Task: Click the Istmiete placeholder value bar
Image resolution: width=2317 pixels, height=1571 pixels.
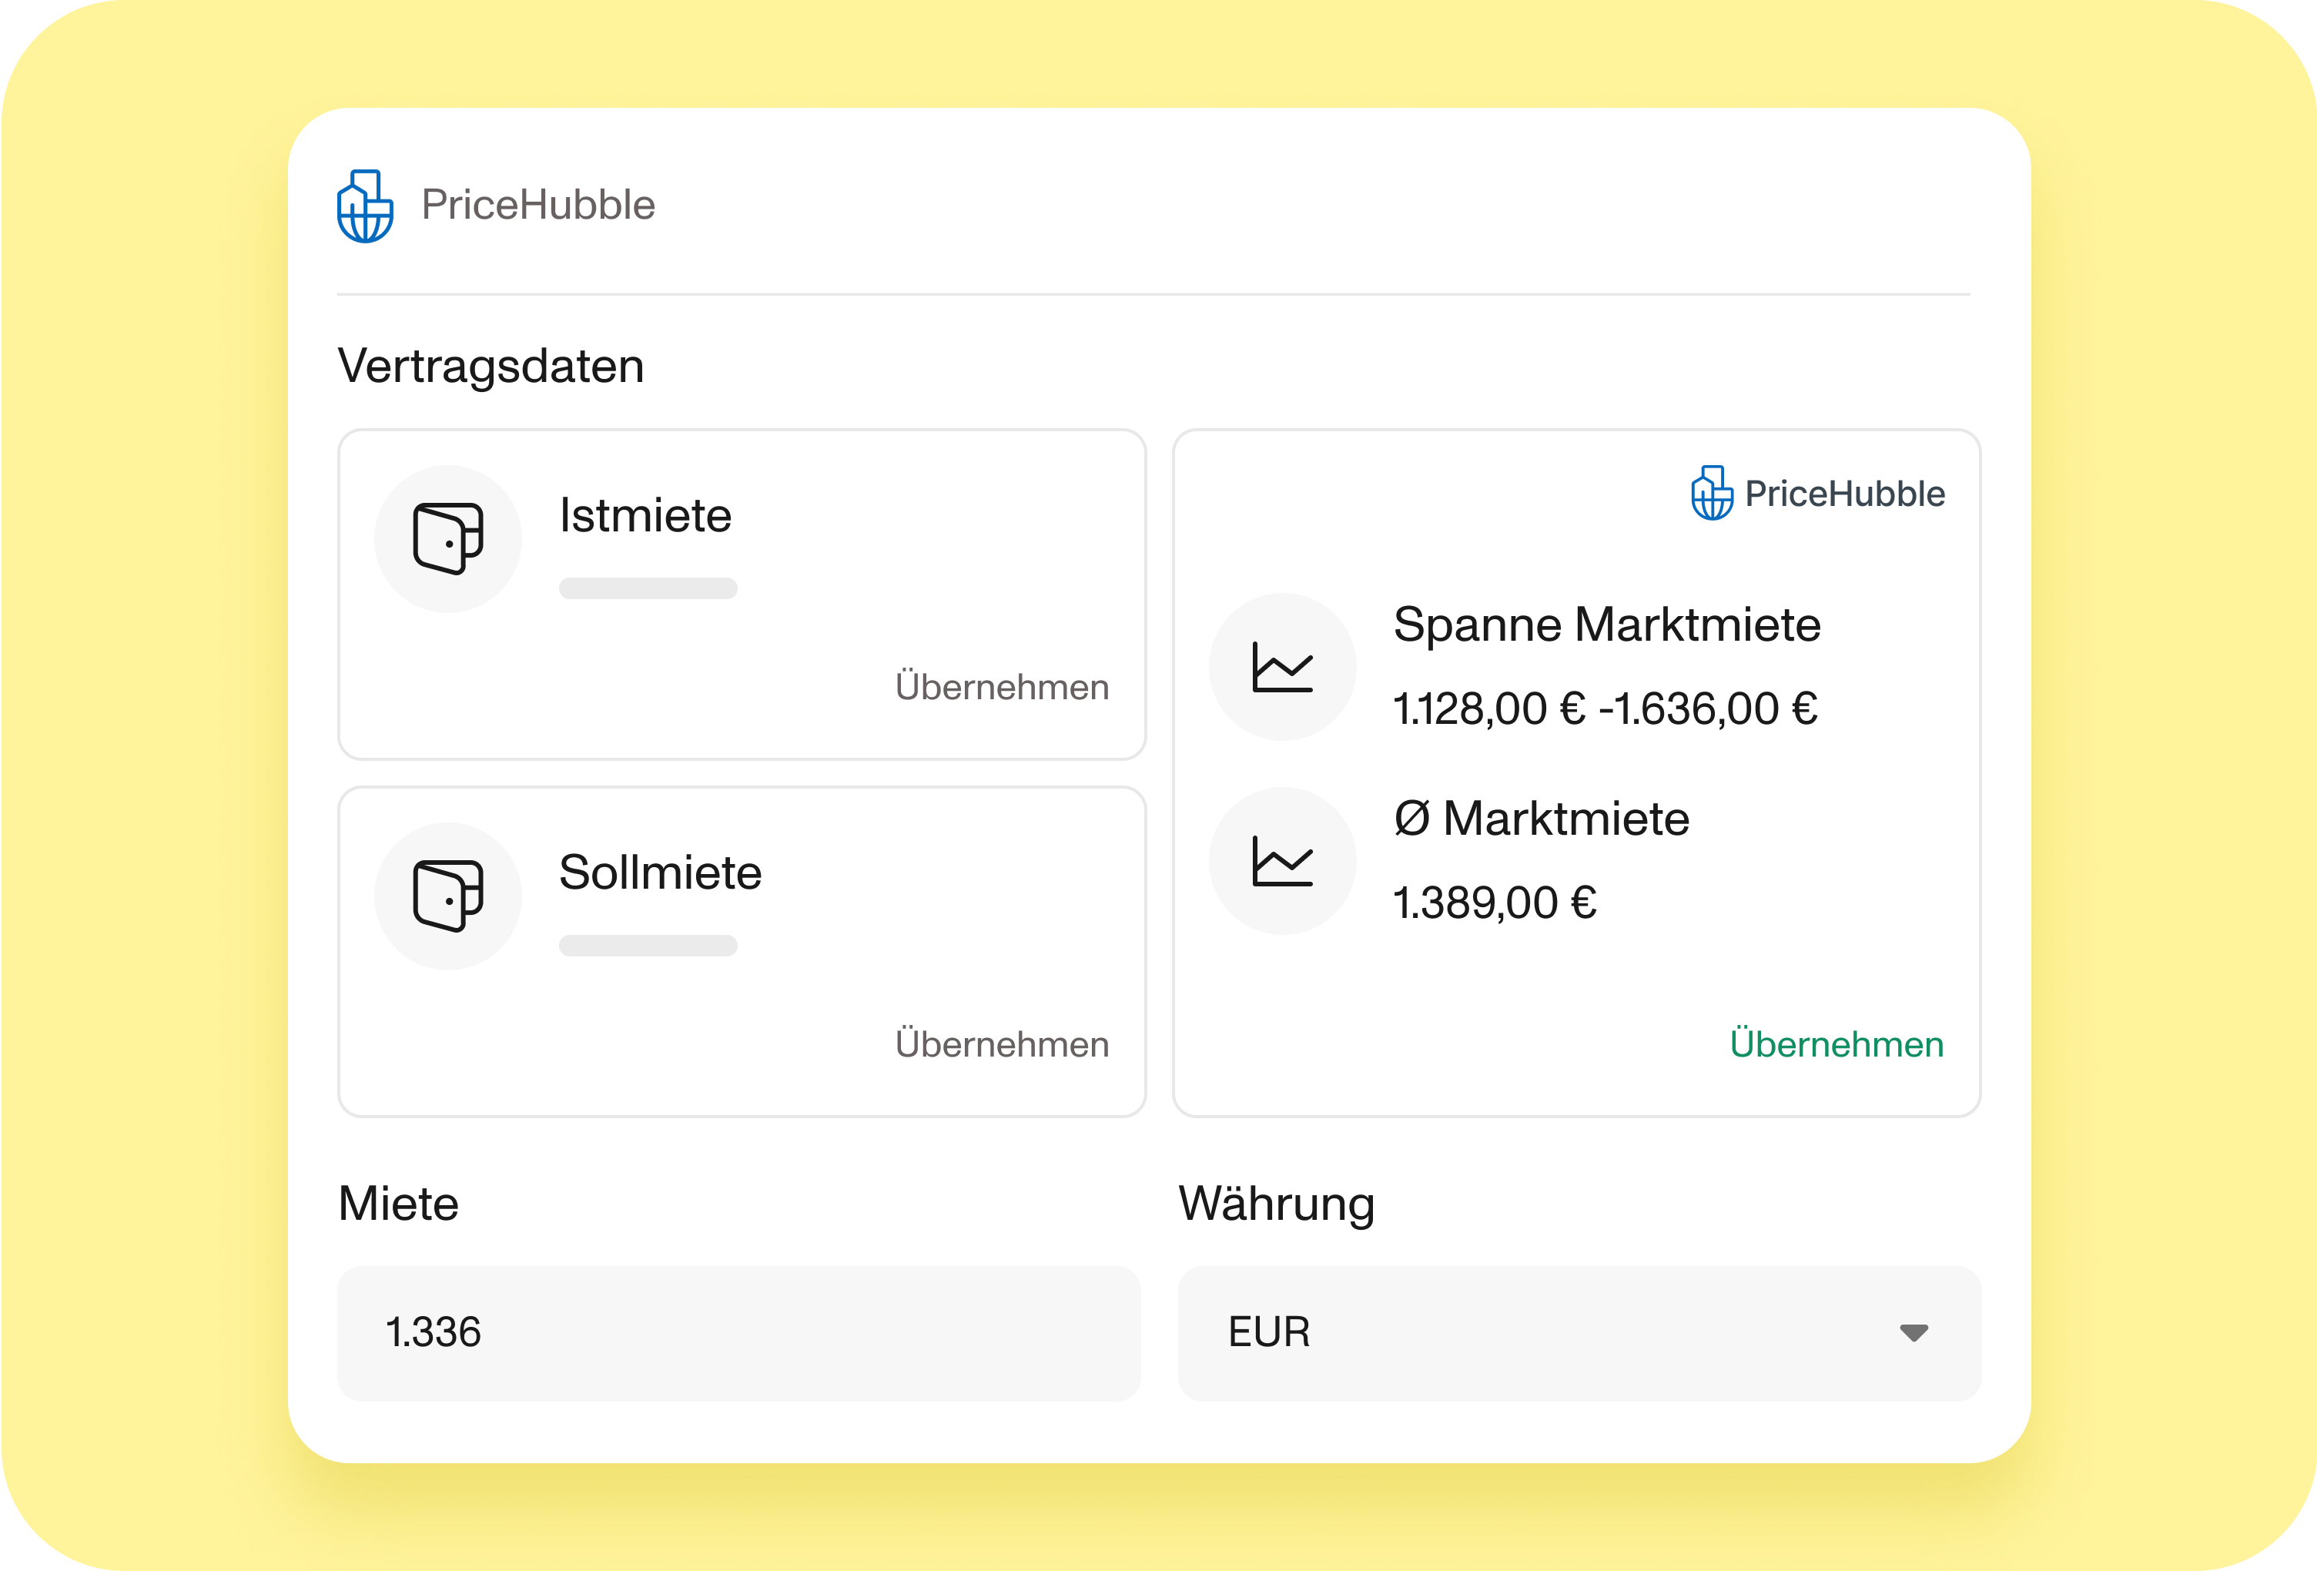Action: tap(648, 588)
